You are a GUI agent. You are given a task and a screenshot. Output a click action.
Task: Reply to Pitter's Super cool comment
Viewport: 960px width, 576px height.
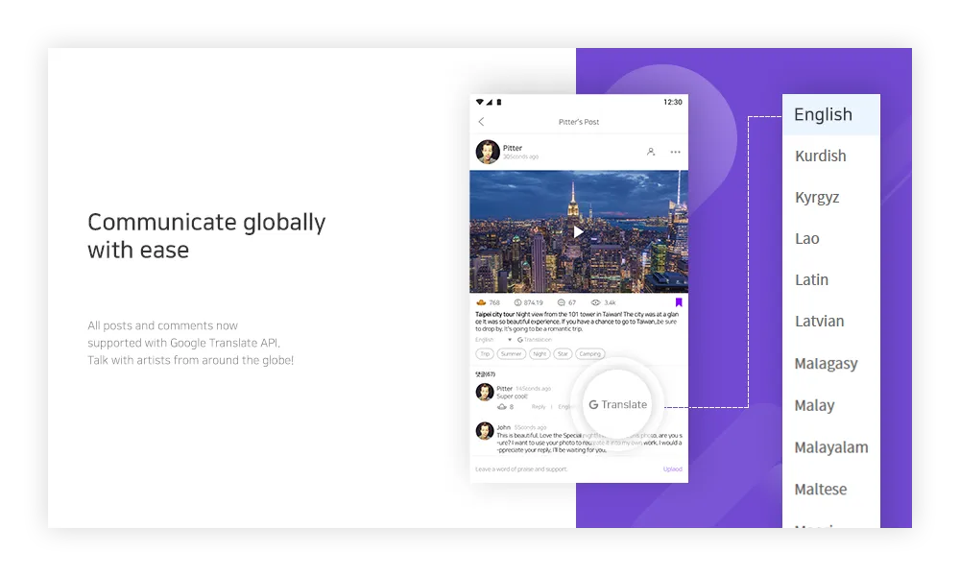click(x=539, y=406)
